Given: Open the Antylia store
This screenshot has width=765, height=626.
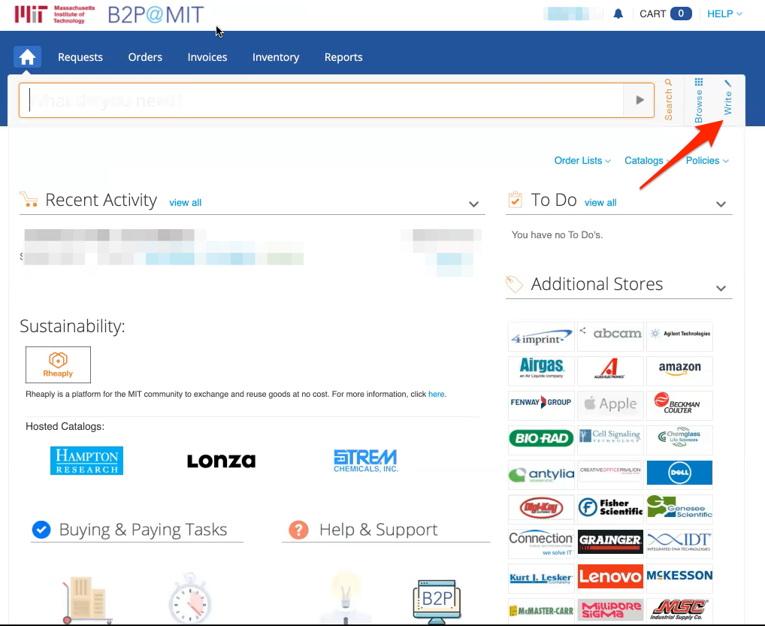Looking at the screenshot, I should click(542, 475).
